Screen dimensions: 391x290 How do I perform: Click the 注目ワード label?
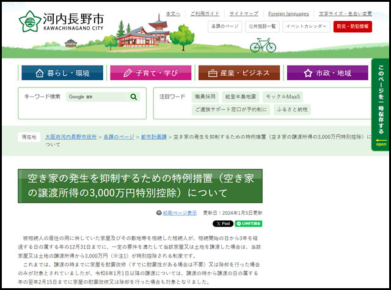coord(172,97)
